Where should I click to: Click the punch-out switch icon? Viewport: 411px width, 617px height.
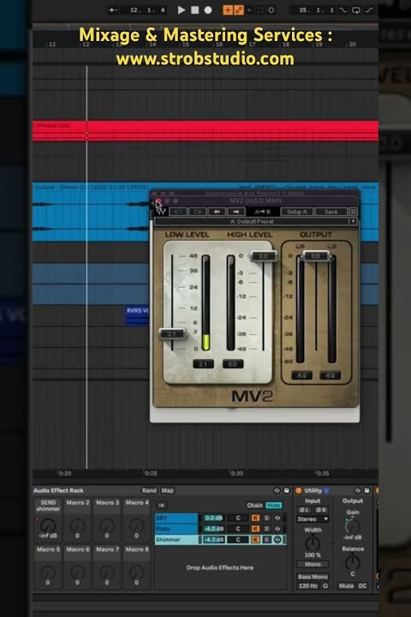click(369, 9)
